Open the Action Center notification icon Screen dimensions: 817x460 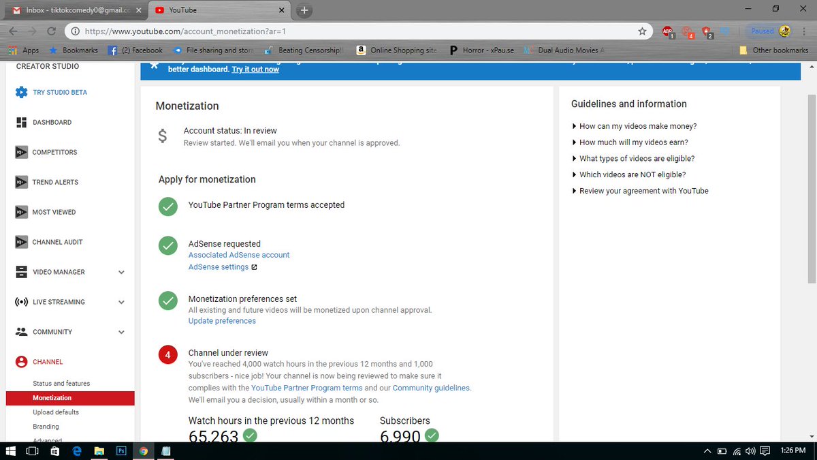click(x=765, y=451)
